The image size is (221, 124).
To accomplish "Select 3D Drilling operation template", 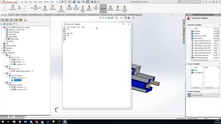I will click(x=197, y=31).
